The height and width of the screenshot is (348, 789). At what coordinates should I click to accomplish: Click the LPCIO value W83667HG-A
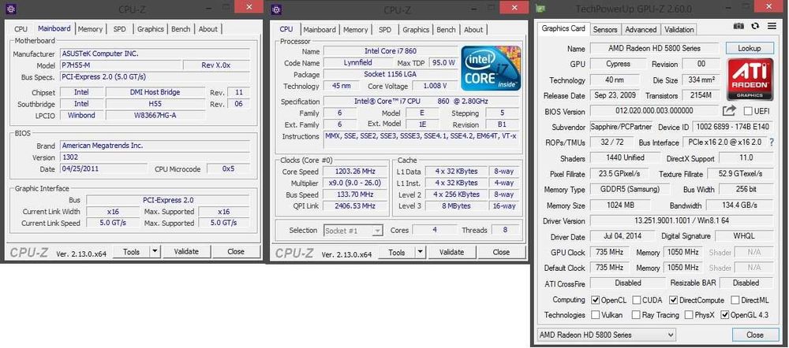[x=155, y=115]
